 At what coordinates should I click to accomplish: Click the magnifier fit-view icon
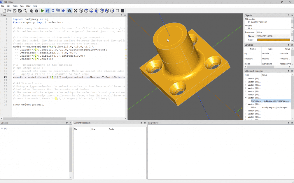69,11
